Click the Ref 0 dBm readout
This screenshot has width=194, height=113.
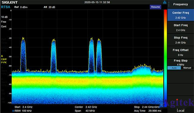tap(21, 7)
